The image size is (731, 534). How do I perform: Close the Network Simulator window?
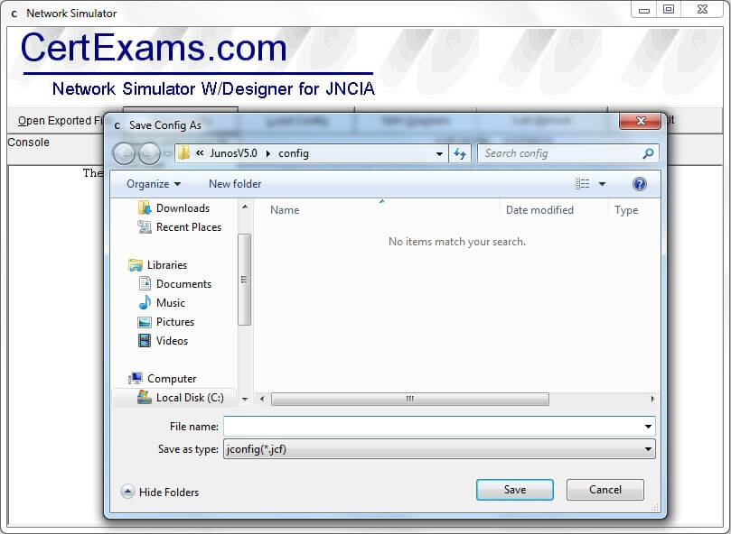click(x=703, y=10)
